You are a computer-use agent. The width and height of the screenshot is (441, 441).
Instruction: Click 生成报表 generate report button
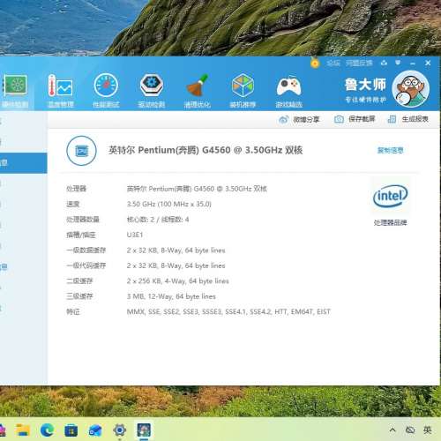pyautogui.click(x=408, y=119)
